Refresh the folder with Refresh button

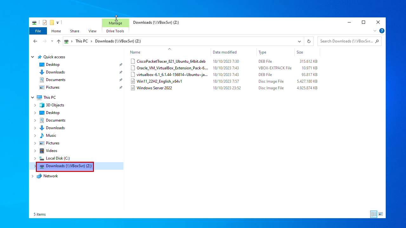(x=309, y=41)
